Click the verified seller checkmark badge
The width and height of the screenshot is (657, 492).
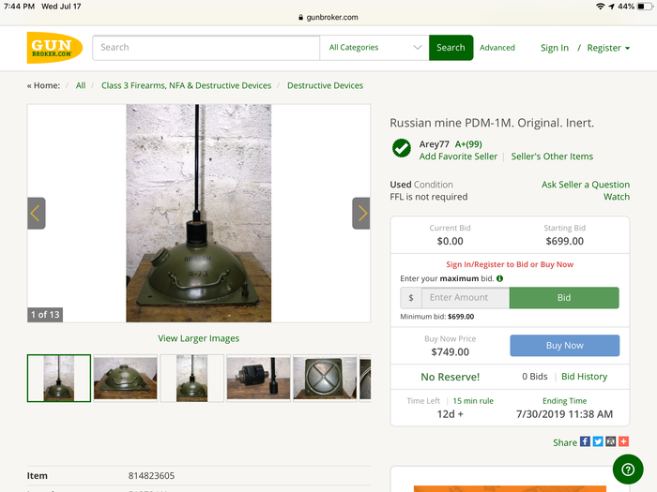click(402, 148)
